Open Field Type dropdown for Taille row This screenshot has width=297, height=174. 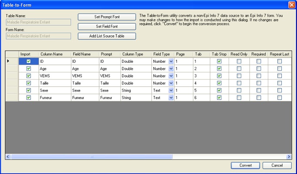(171, 83)
